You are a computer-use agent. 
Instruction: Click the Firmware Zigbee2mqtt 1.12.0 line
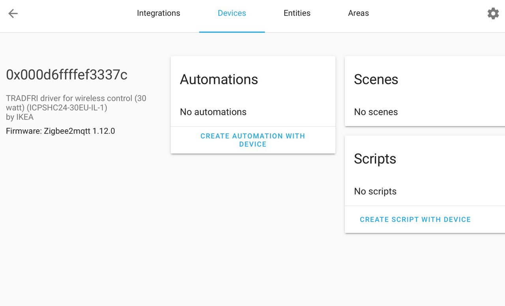(60, 131)
